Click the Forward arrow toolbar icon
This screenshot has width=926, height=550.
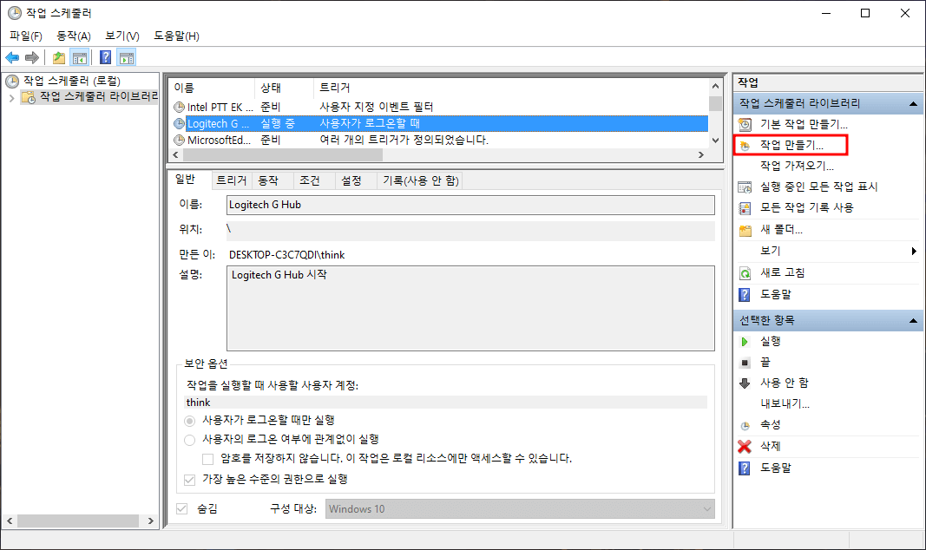tap(32, 58)
